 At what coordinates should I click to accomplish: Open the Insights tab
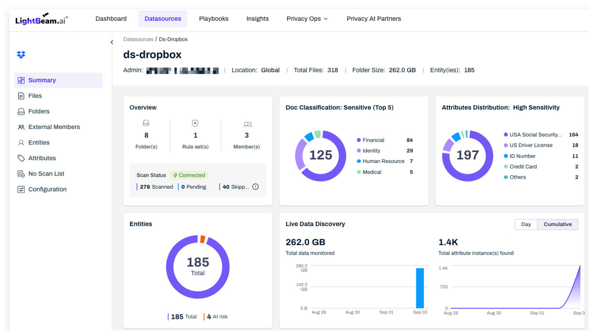coord(257,19)
